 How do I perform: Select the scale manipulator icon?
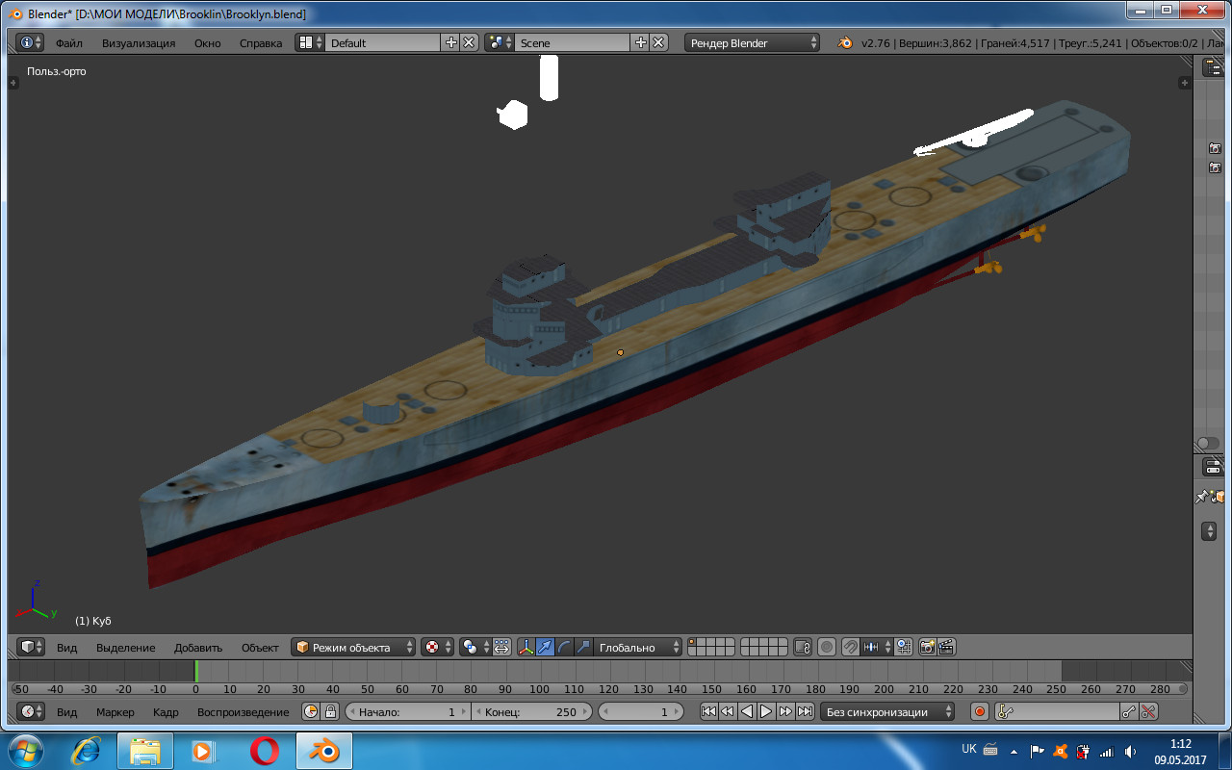pos(583,647)
